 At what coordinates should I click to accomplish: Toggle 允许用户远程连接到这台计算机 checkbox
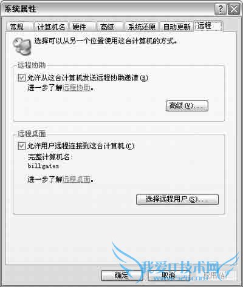click(21, 146)
